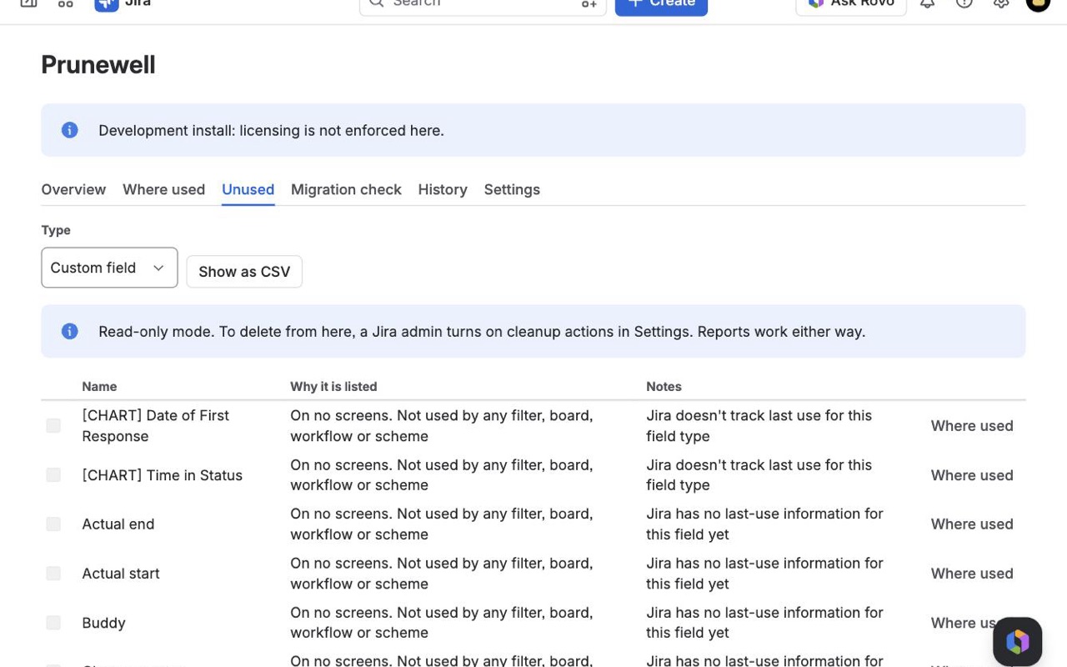Open the Where used tab

[x=163, y=189]
